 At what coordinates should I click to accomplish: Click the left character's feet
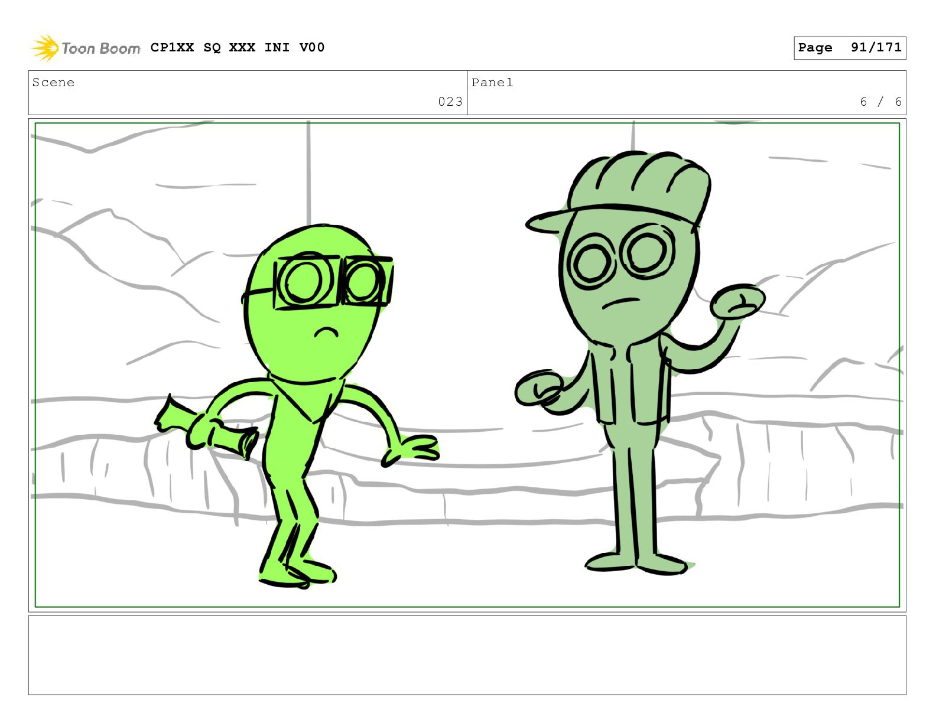coord(298,572)
